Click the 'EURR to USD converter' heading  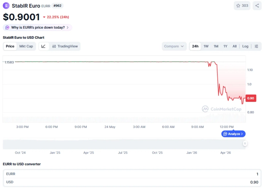pos(22,164)
